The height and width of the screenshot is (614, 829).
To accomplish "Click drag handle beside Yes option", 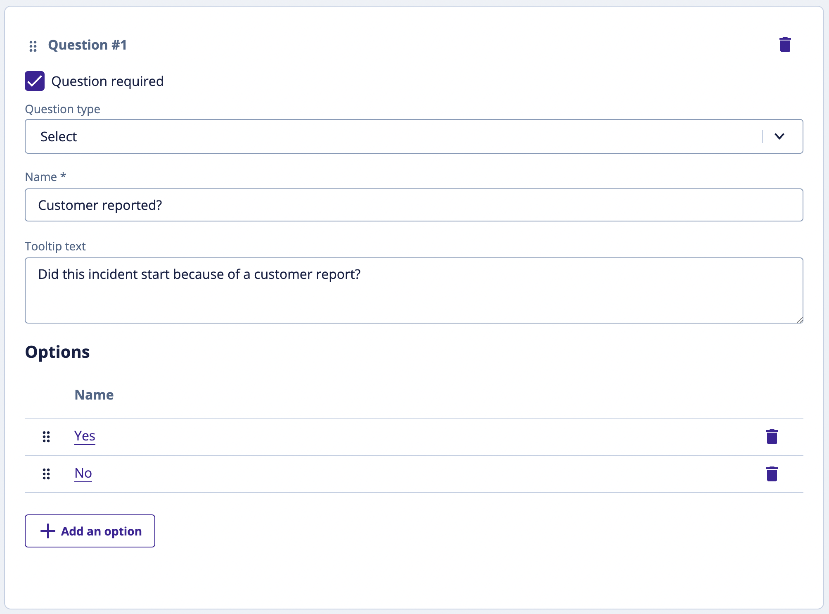I will point(46,436).
